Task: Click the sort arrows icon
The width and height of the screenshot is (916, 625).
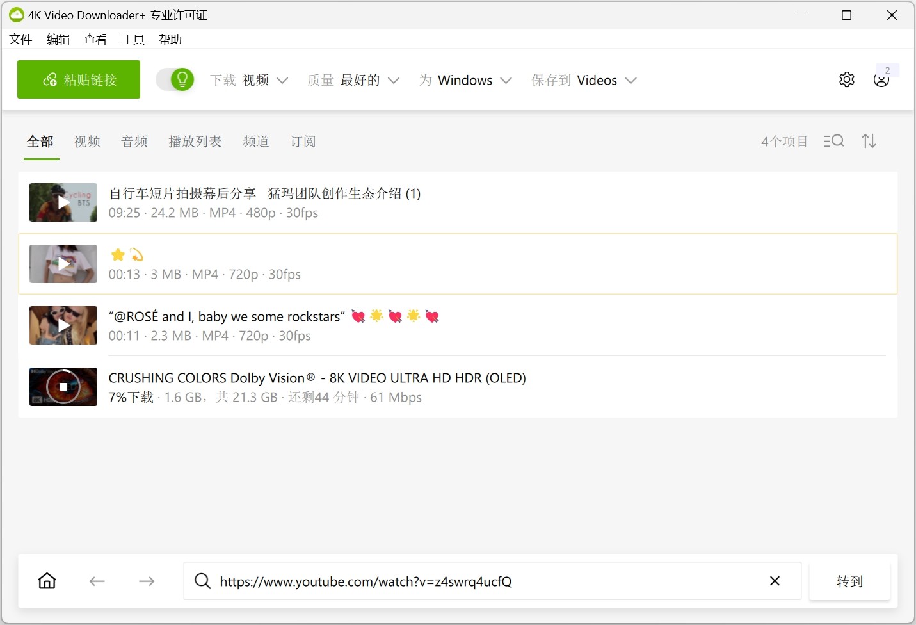Action: pos(869,141)
